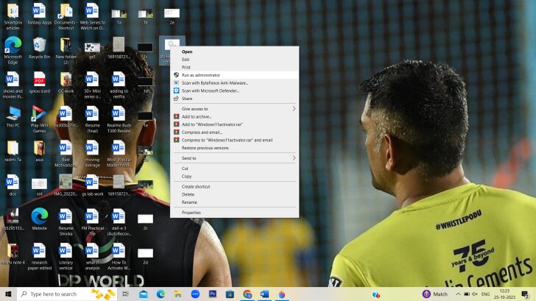Select the Resume (final) Word document

[92, 119]
